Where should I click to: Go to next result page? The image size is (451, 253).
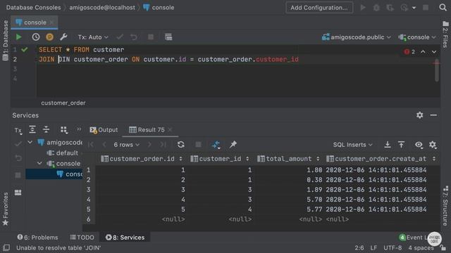click(149, 145)
